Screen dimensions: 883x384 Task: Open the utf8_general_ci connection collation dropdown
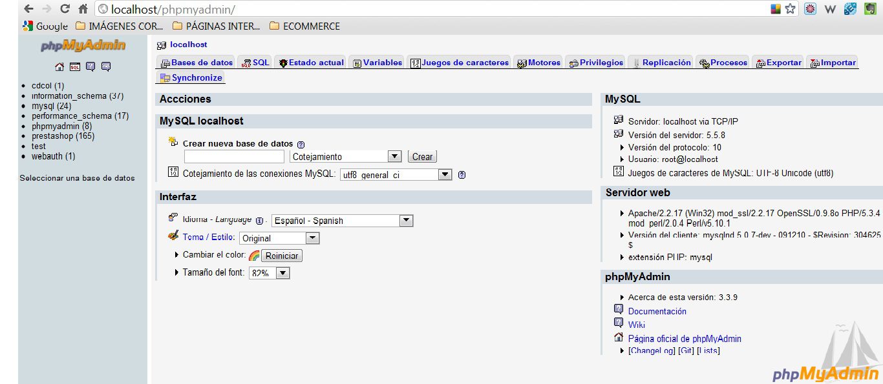click(396, 175)
